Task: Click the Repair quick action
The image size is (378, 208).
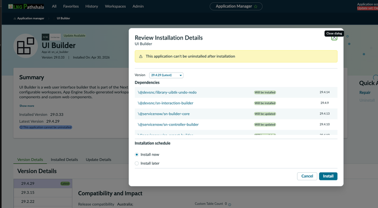Action: (x=365, y=93)
